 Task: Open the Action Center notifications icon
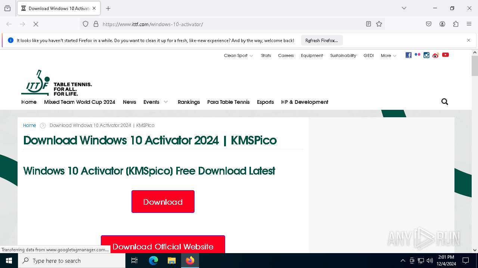pyautogui.click(x=466, y=261)
